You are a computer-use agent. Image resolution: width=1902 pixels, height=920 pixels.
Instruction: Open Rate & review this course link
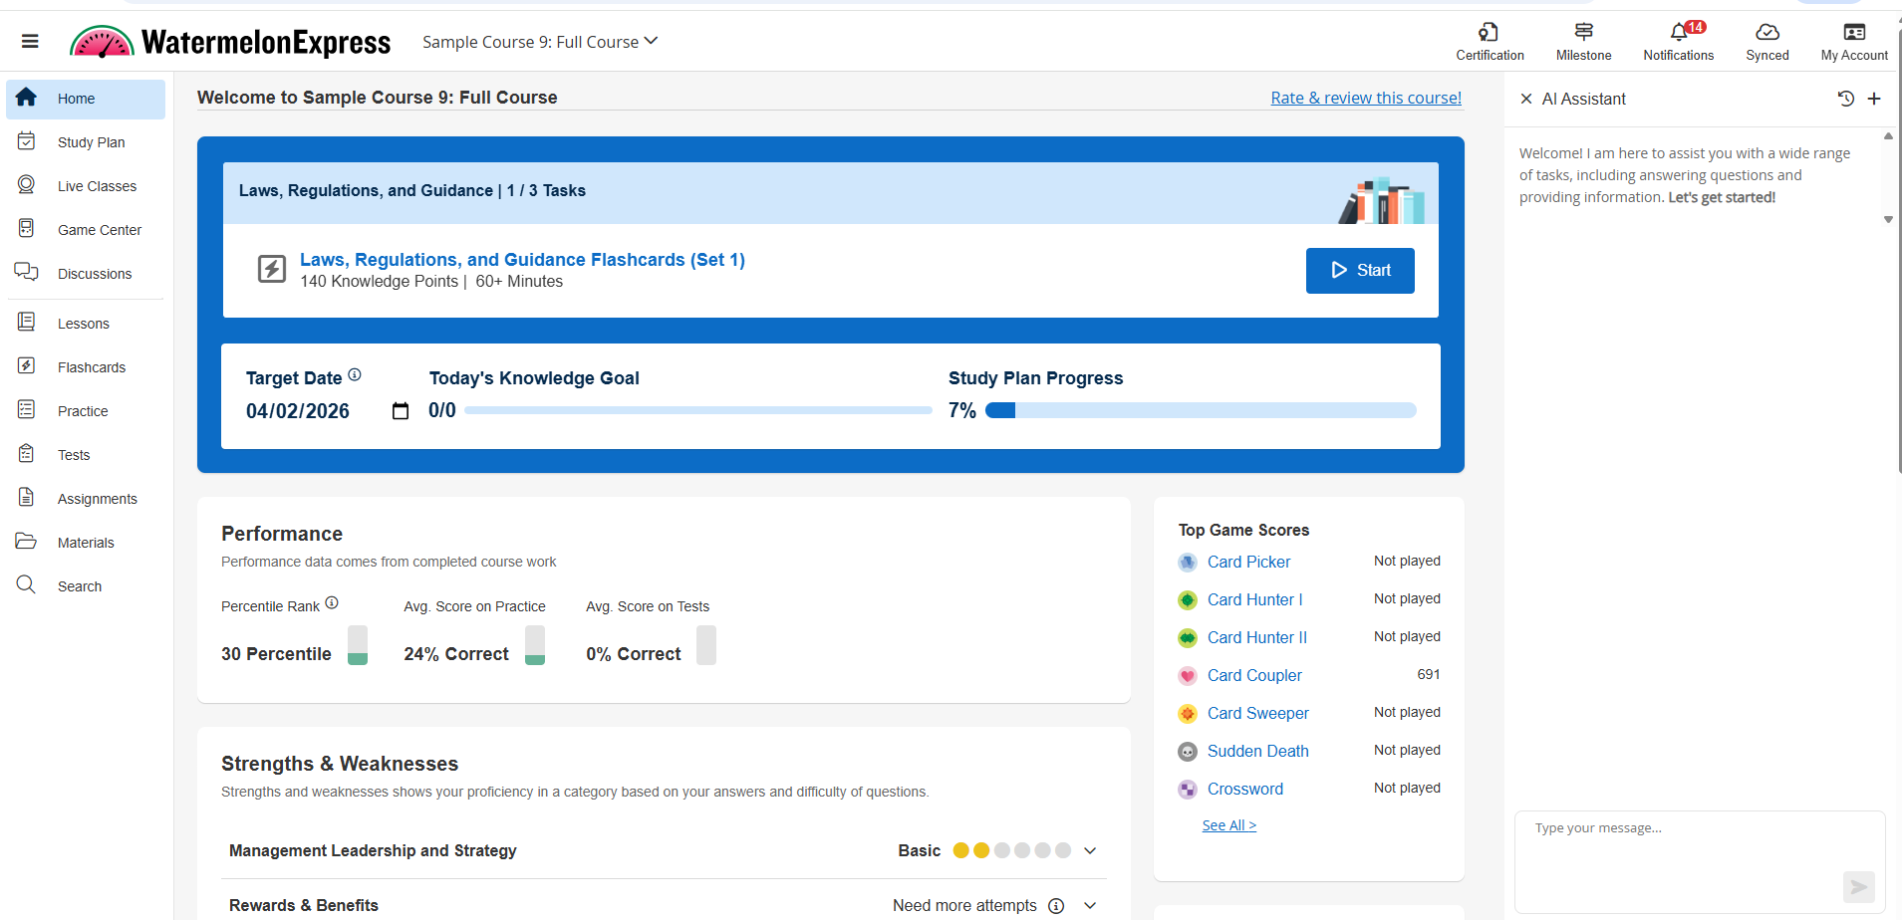point(1365,98)
